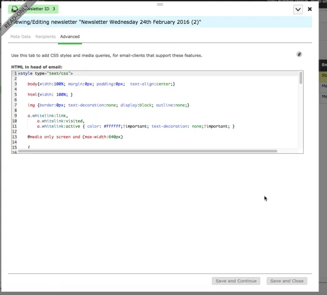Click the Save and Close button
Viewport: 327px width, 295px height.
click(287, 281)
